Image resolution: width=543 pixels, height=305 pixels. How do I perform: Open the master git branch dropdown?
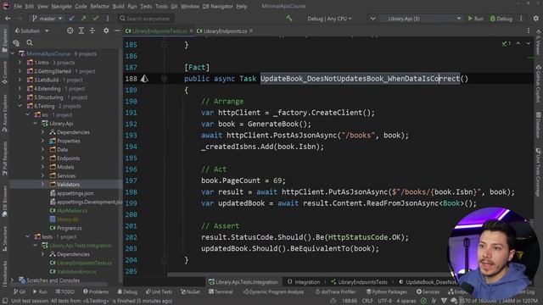click(x=48, y=19)
